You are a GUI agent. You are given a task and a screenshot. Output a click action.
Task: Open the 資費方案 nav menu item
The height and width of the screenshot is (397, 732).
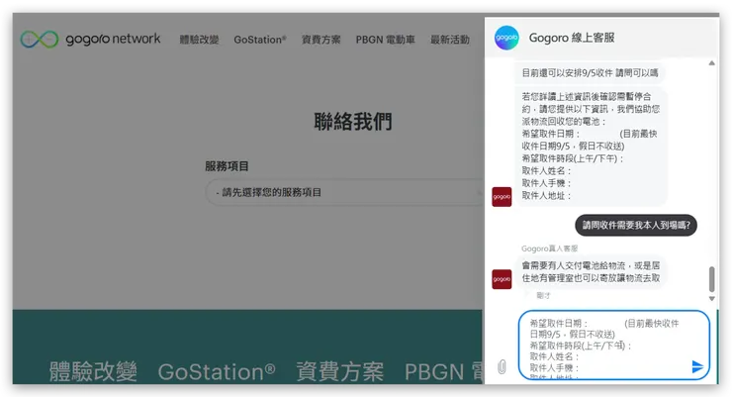(321, 40)
